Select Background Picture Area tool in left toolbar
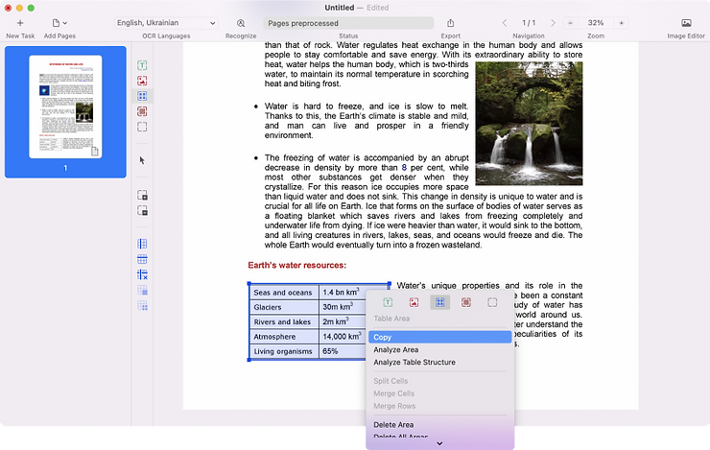This screenshot has height=450, width=710. pos(142,111)
